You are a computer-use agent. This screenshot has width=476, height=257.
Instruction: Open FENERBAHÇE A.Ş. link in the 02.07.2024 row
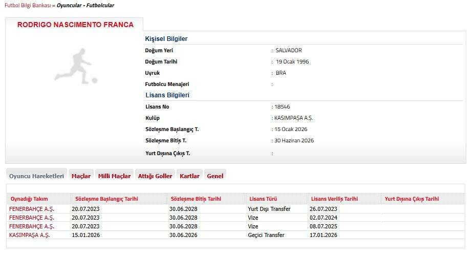tap(32, 218)
